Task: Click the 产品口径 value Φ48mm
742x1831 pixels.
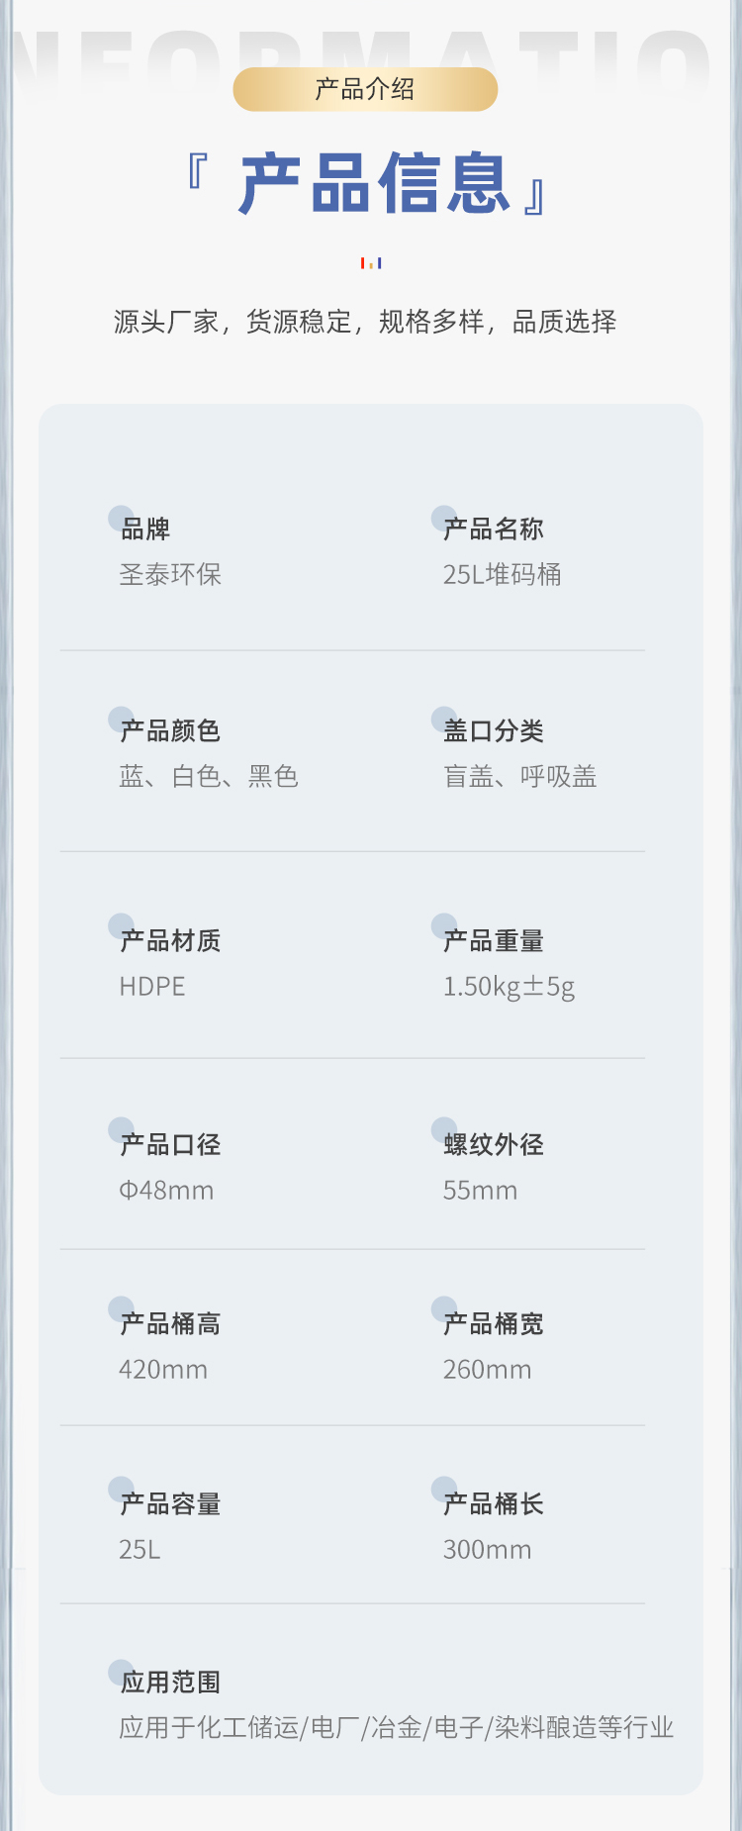Action: (x=166, y=1191)
